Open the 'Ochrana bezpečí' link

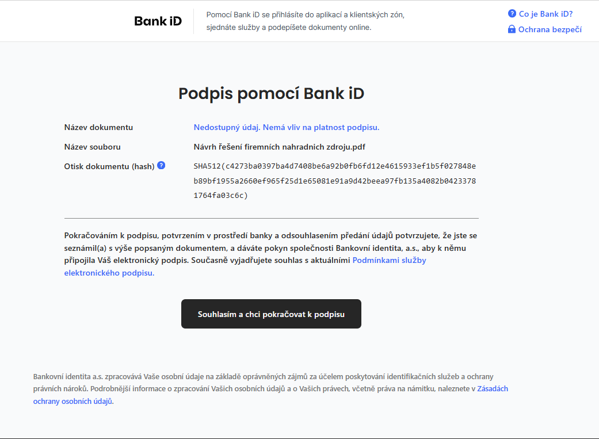pyautogui.click(x=550, y=29)
